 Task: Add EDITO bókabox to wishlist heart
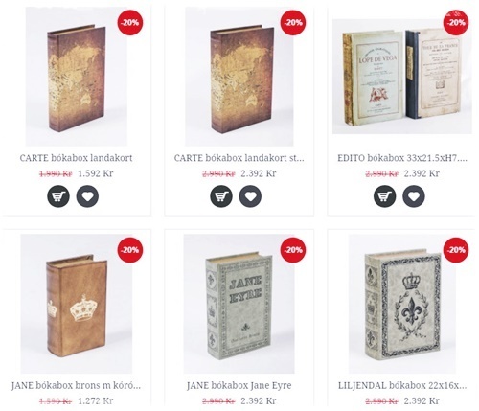414,196
